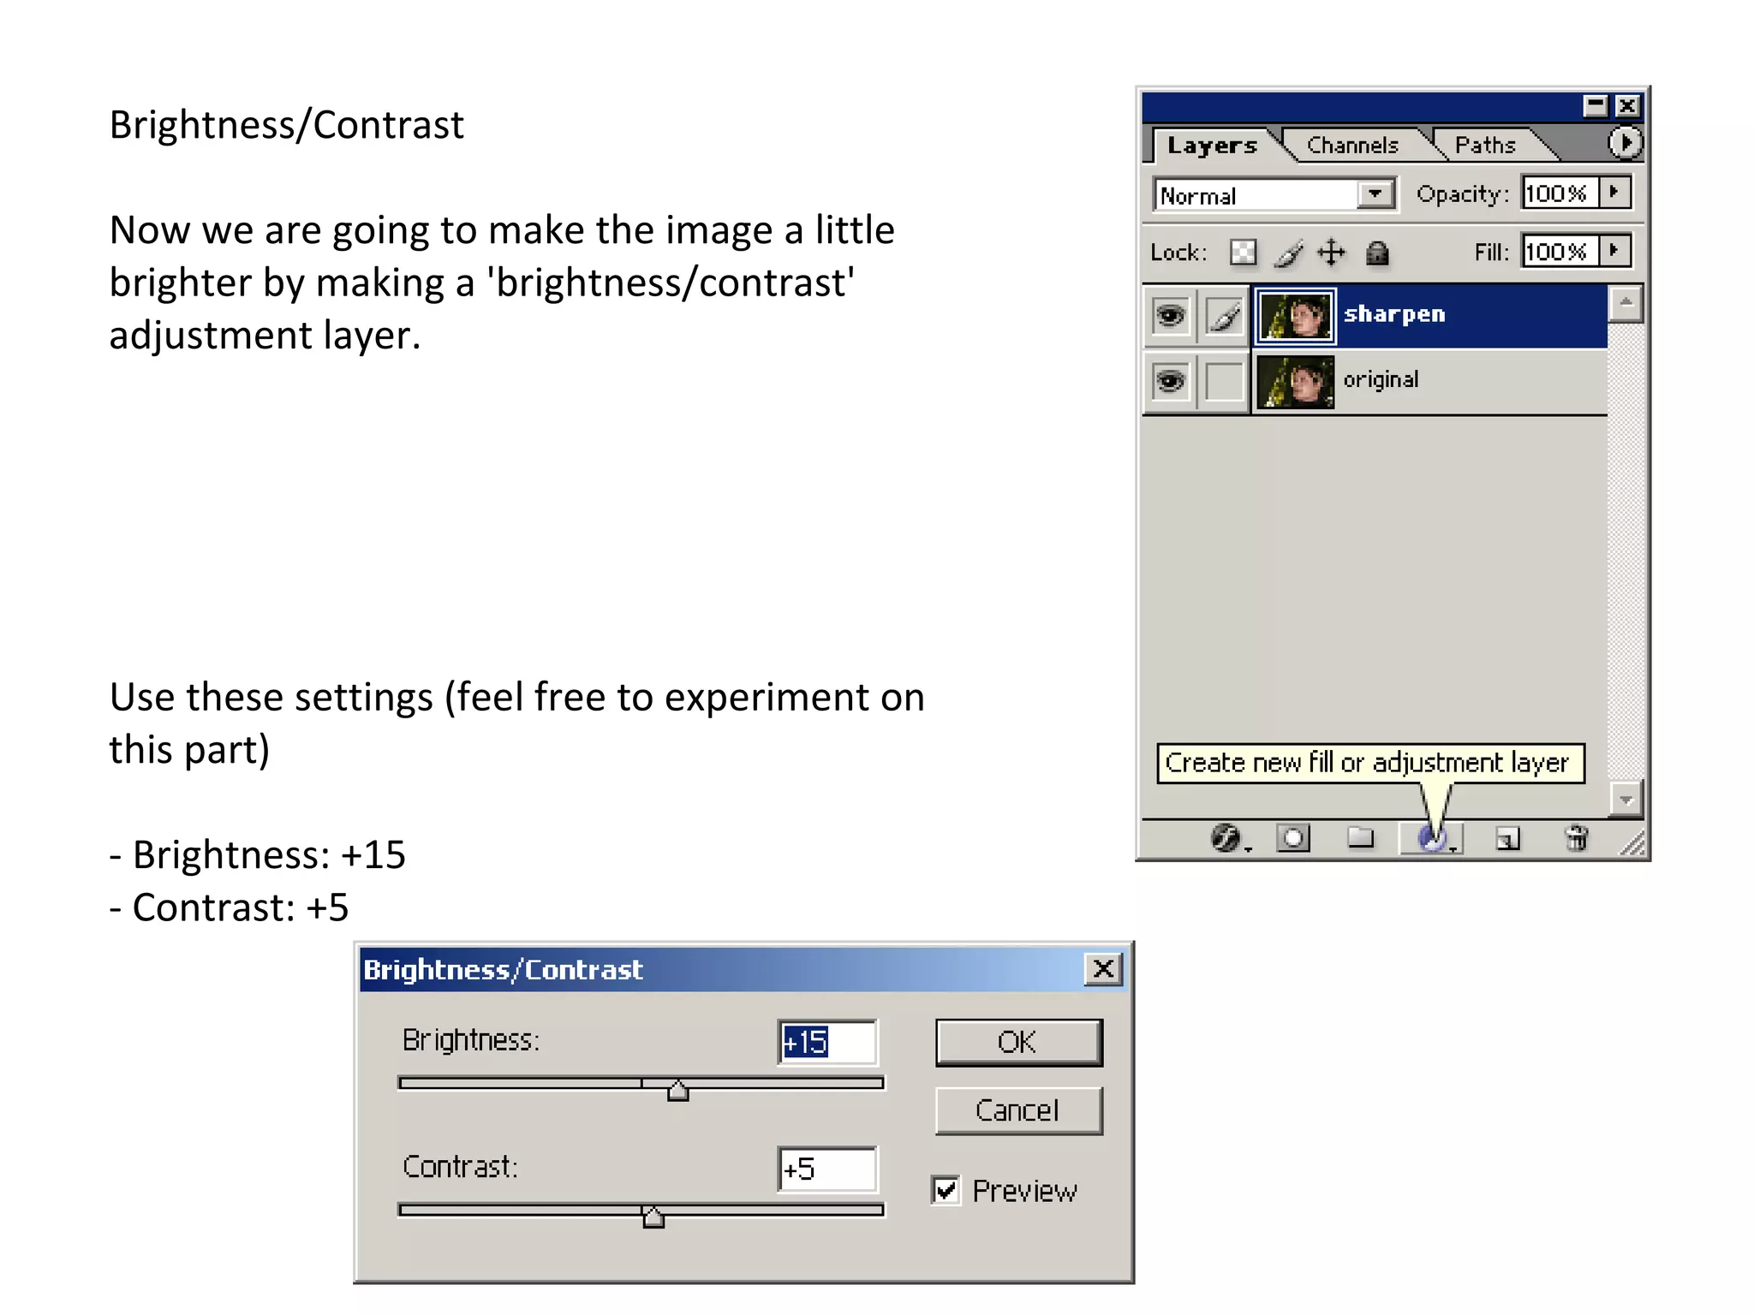Image resolution: width=1754 pixels, height=1315 pixels.
Task: Click the Fill 100% field
Action: click(x=1560, y=251)
